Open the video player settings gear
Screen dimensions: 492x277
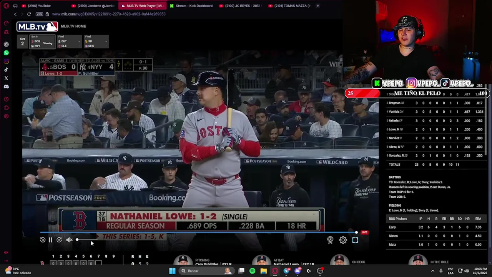tap(343, 240)
